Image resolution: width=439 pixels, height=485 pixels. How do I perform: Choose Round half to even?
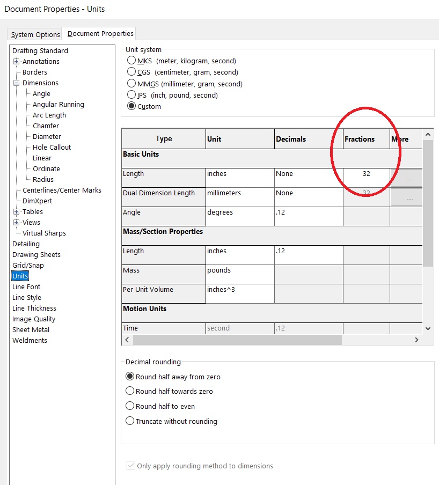130,406
